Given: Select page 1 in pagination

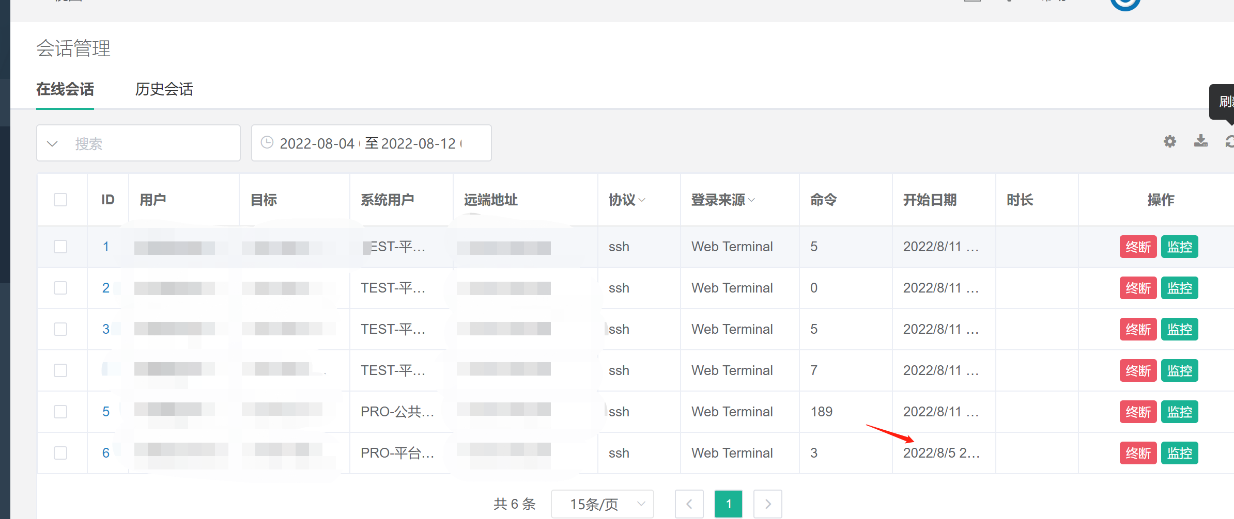Looking at the screenshot, I should tap(729, 504).
